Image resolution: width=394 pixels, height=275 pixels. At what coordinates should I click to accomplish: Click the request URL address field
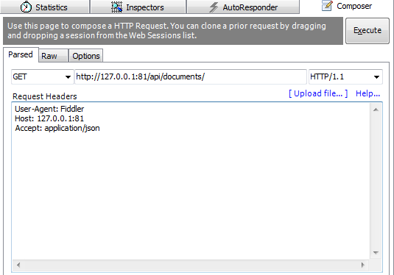pyautogui.click(x=191, y=76)
